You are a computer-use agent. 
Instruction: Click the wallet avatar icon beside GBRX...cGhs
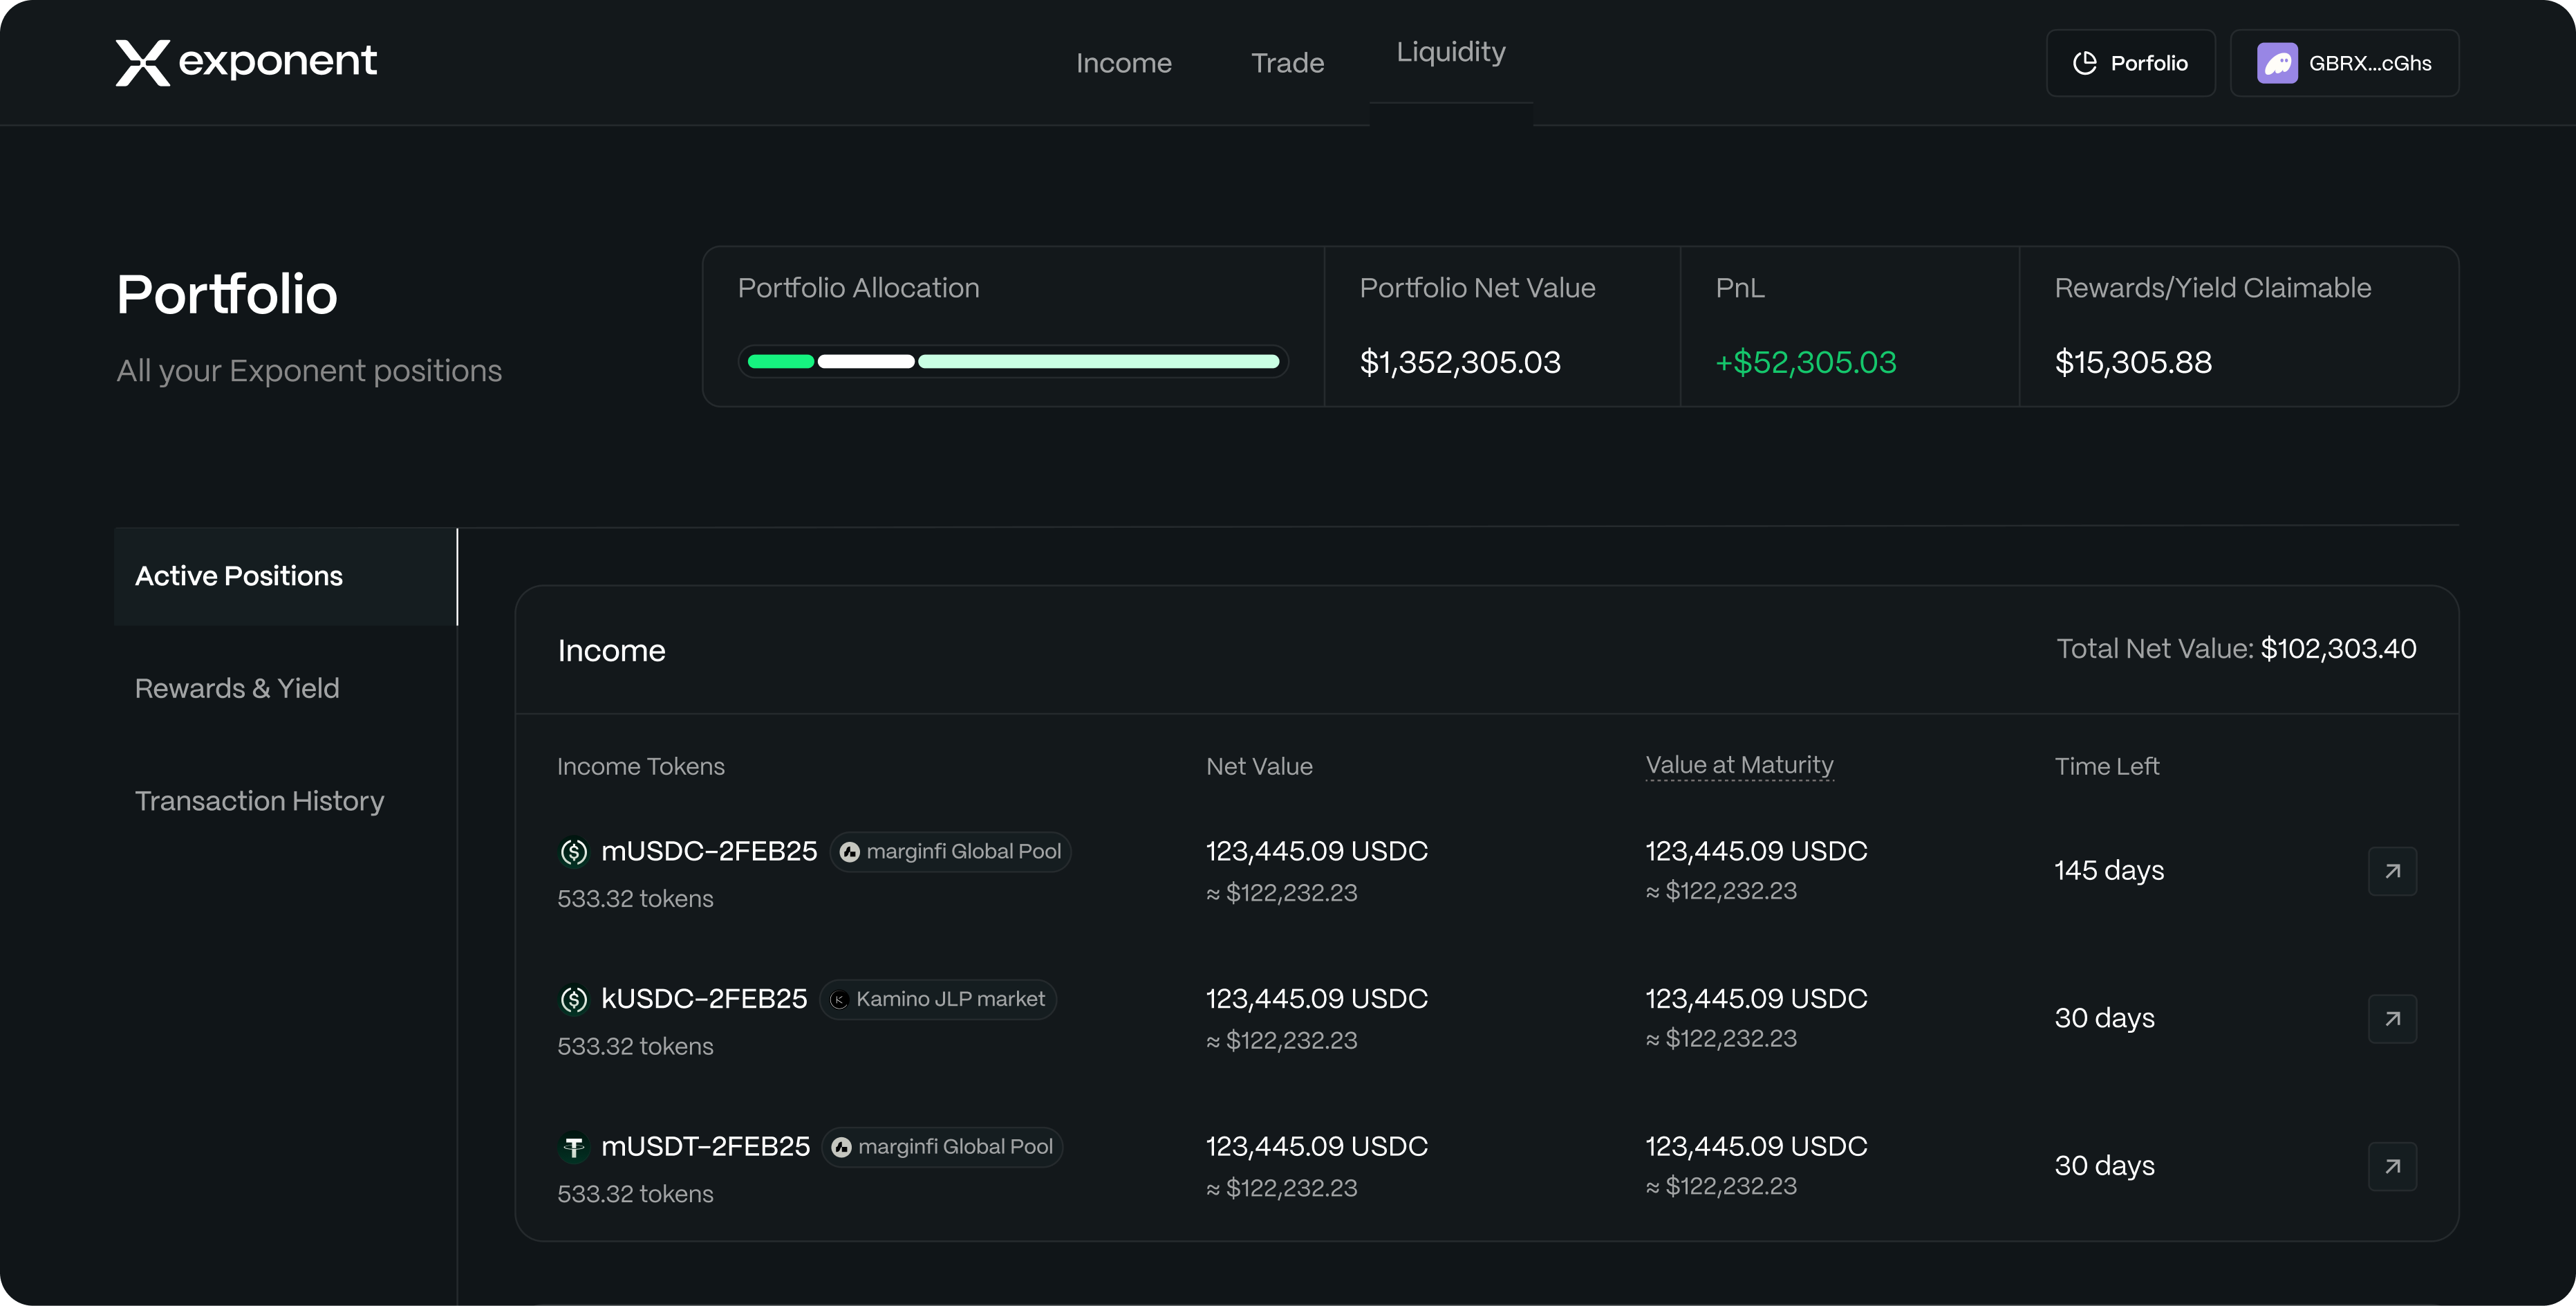tap(2277, 63)
